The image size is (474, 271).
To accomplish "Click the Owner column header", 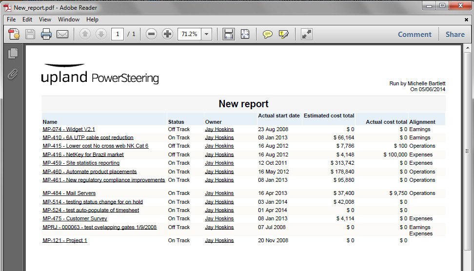I will coord(213,122).
